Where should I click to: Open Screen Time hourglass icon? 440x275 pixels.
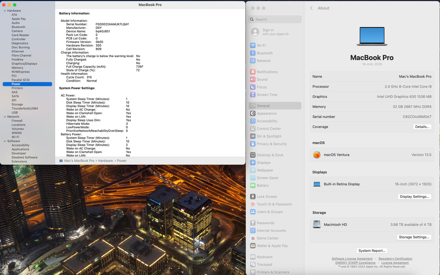coord(253,95)
